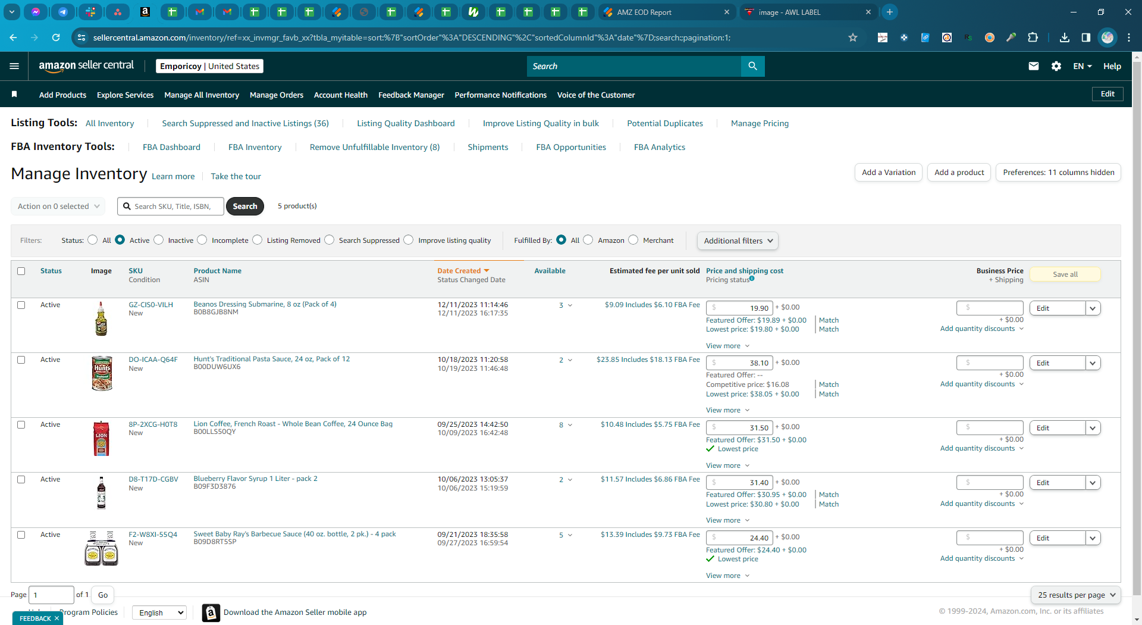The height and width of the screenshot is (625, 1142).
Task: Open Manage Orders in the navigation bar
Action: click(x=277, y=95)
